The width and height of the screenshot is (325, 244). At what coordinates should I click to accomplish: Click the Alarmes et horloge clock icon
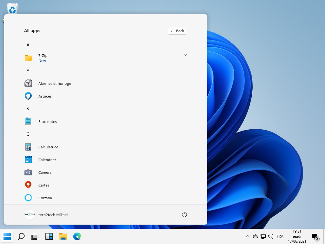click(x=28, y=84)
